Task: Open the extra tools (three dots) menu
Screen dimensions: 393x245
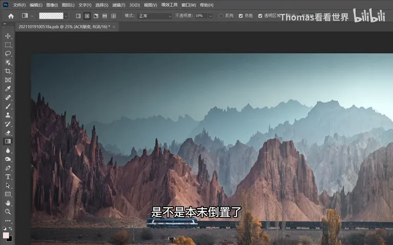Action: pos(8,220)
